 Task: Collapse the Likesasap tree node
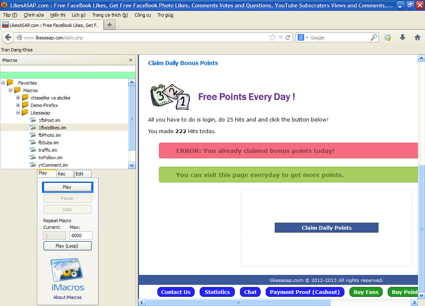coord(18,112)
